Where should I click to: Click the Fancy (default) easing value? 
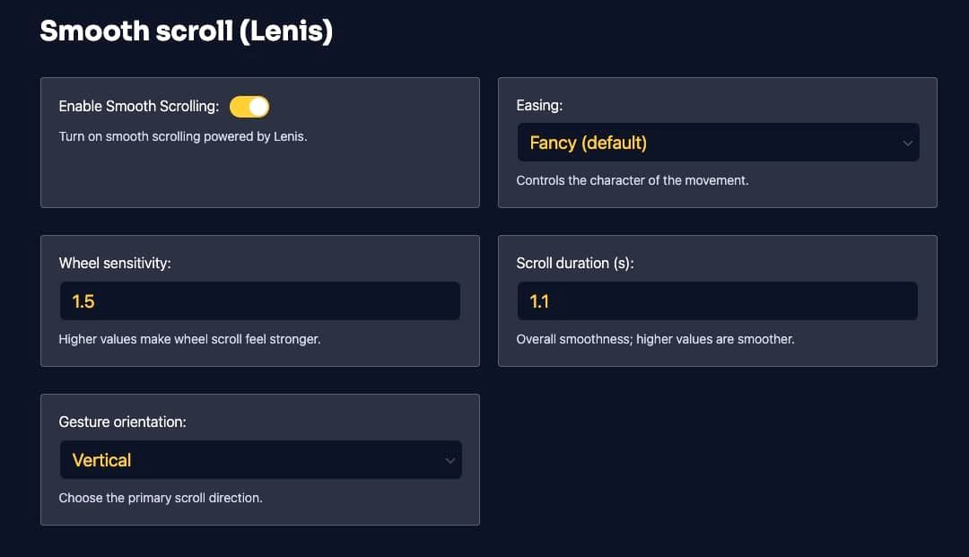pyautogui.click(x=586, y=142)
